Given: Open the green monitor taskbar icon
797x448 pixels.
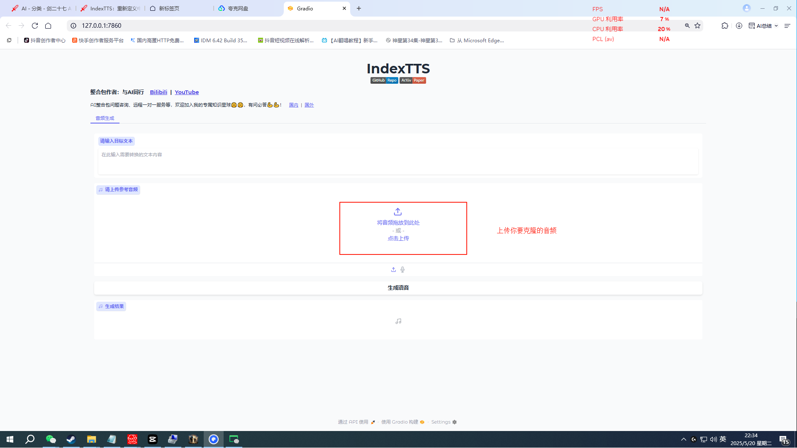Looking at the screenshot, I should click(234, 439).
